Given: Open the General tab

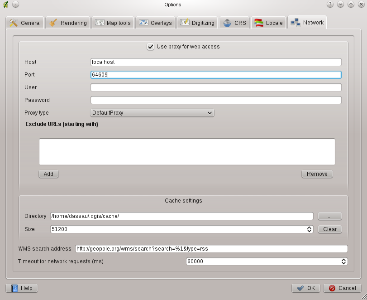Looking at the screenshot, I should click(25, 23).
